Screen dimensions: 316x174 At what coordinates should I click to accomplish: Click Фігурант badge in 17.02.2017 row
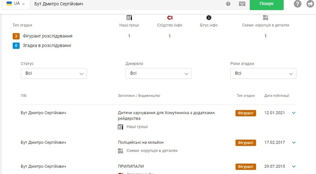point(246,143)
